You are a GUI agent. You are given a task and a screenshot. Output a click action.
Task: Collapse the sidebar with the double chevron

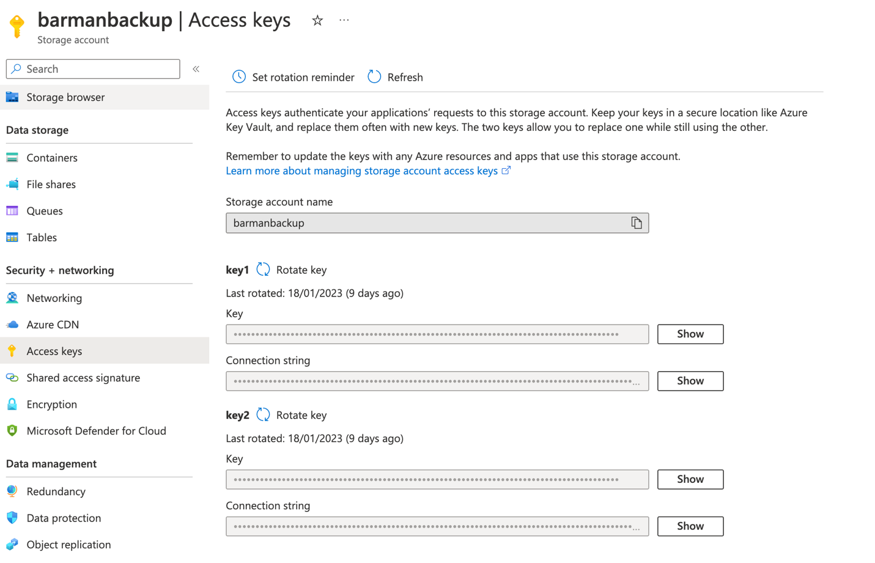196,69
